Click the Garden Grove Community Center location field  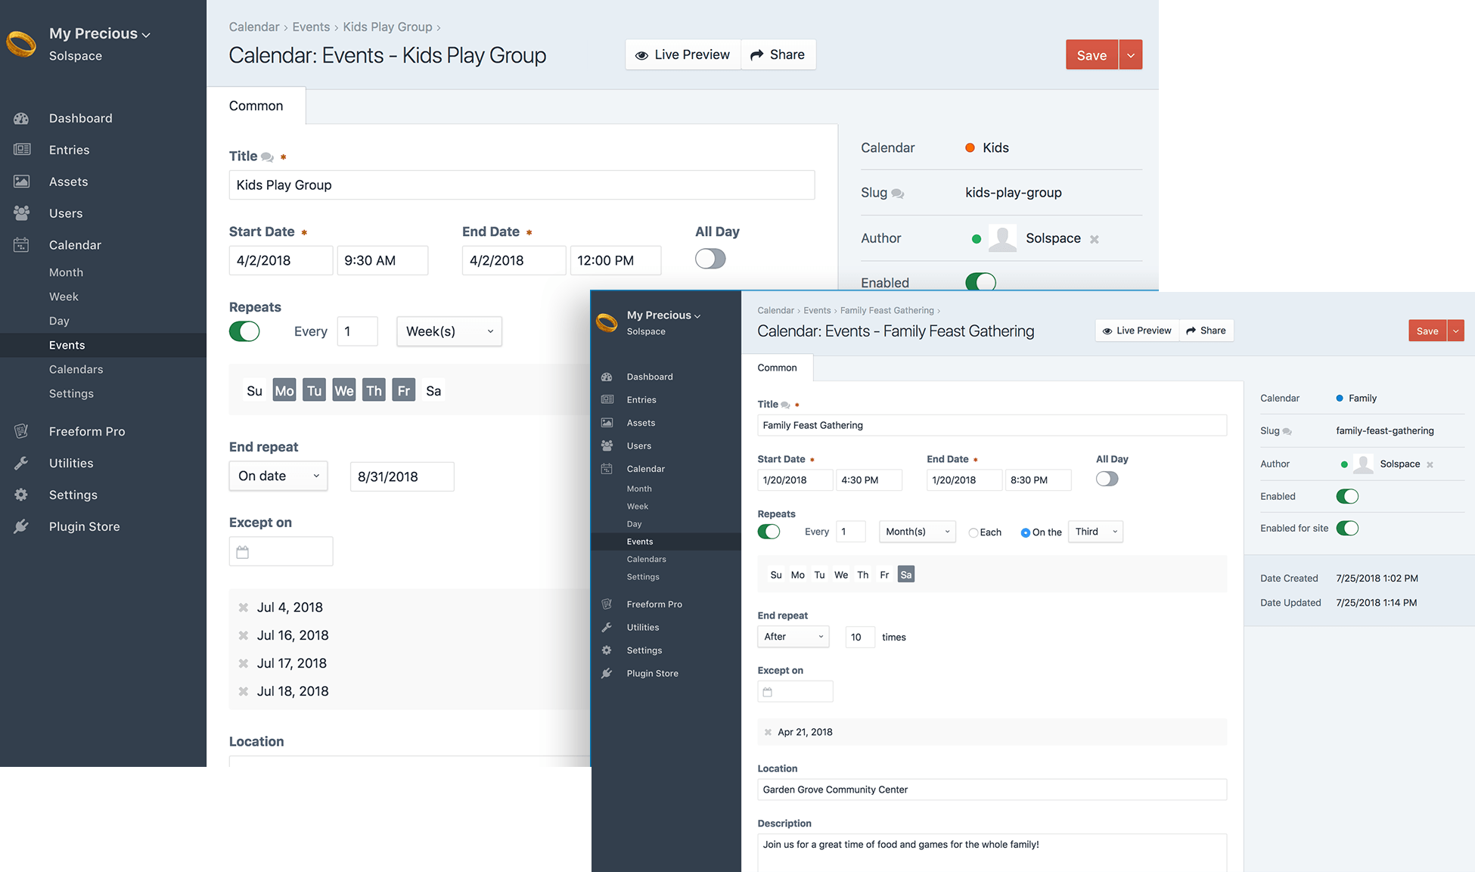click(x=992, y=790)
